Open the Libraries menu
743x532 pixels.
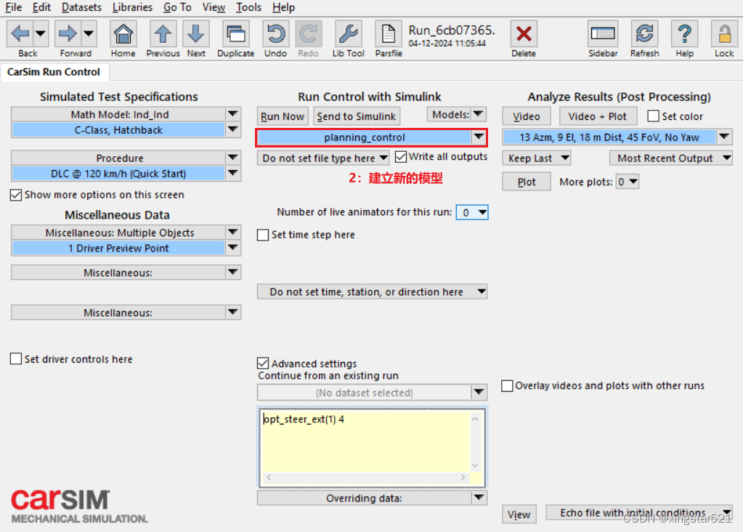tap(132, 7)
